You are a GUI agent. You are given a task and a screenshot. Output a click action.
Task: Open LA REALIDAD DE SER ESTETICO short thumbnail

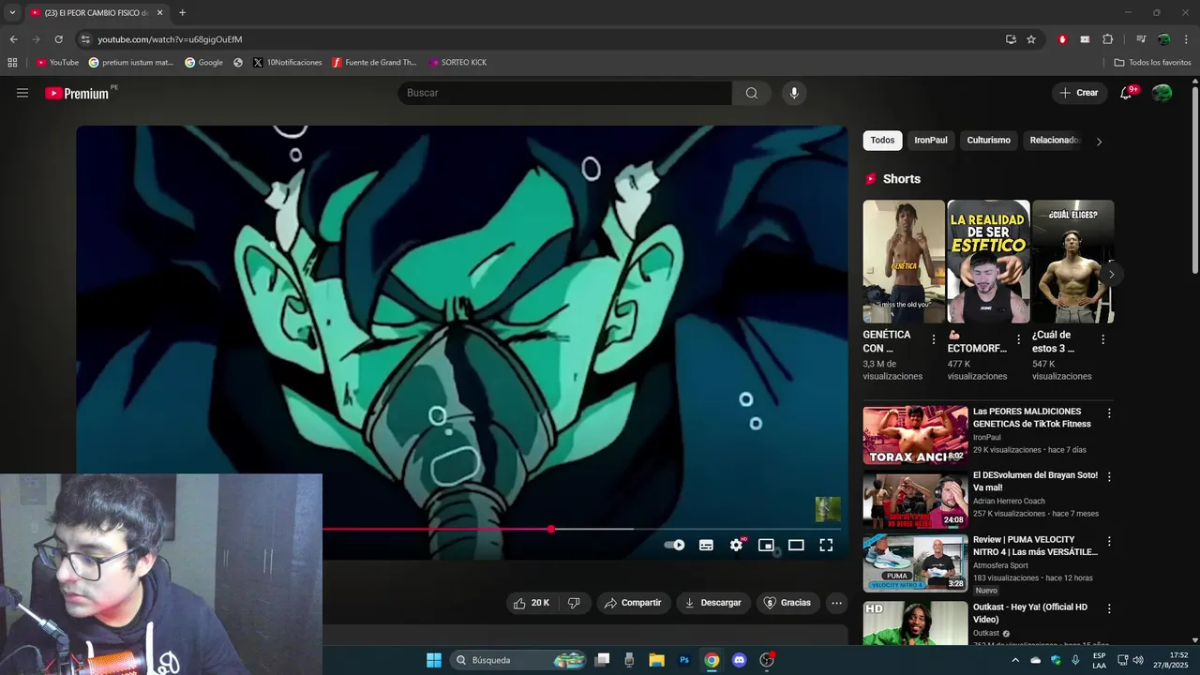click(988, 262)
